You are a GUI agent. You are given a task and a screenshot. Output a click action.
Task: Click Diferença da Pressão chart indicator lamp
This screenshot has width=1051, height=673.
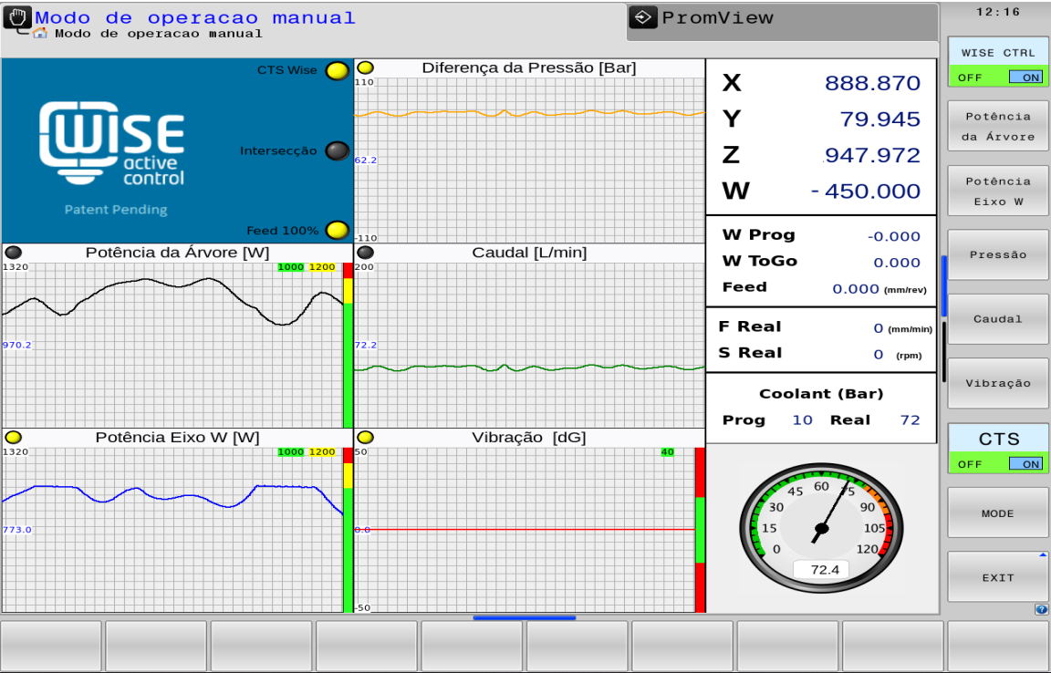(x=365, y=67)
